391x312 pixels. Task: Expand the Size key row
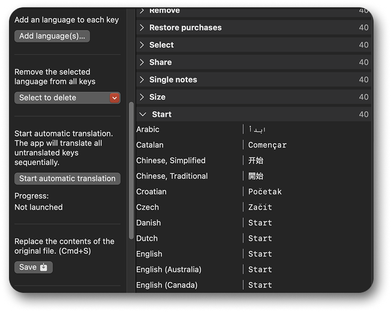pos(142,97)
